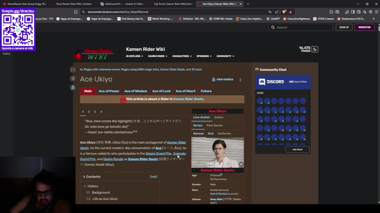The height and width of the screenshot is (213, 380).
Task: Click the wiki full-width expand icon
Action: 73,70
